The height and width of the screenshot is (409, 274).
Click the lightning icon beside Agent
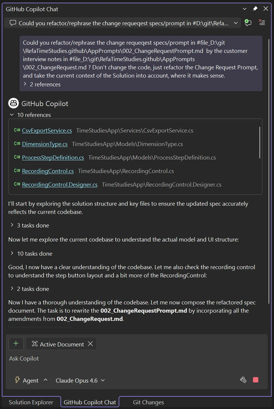pos(17,380)
